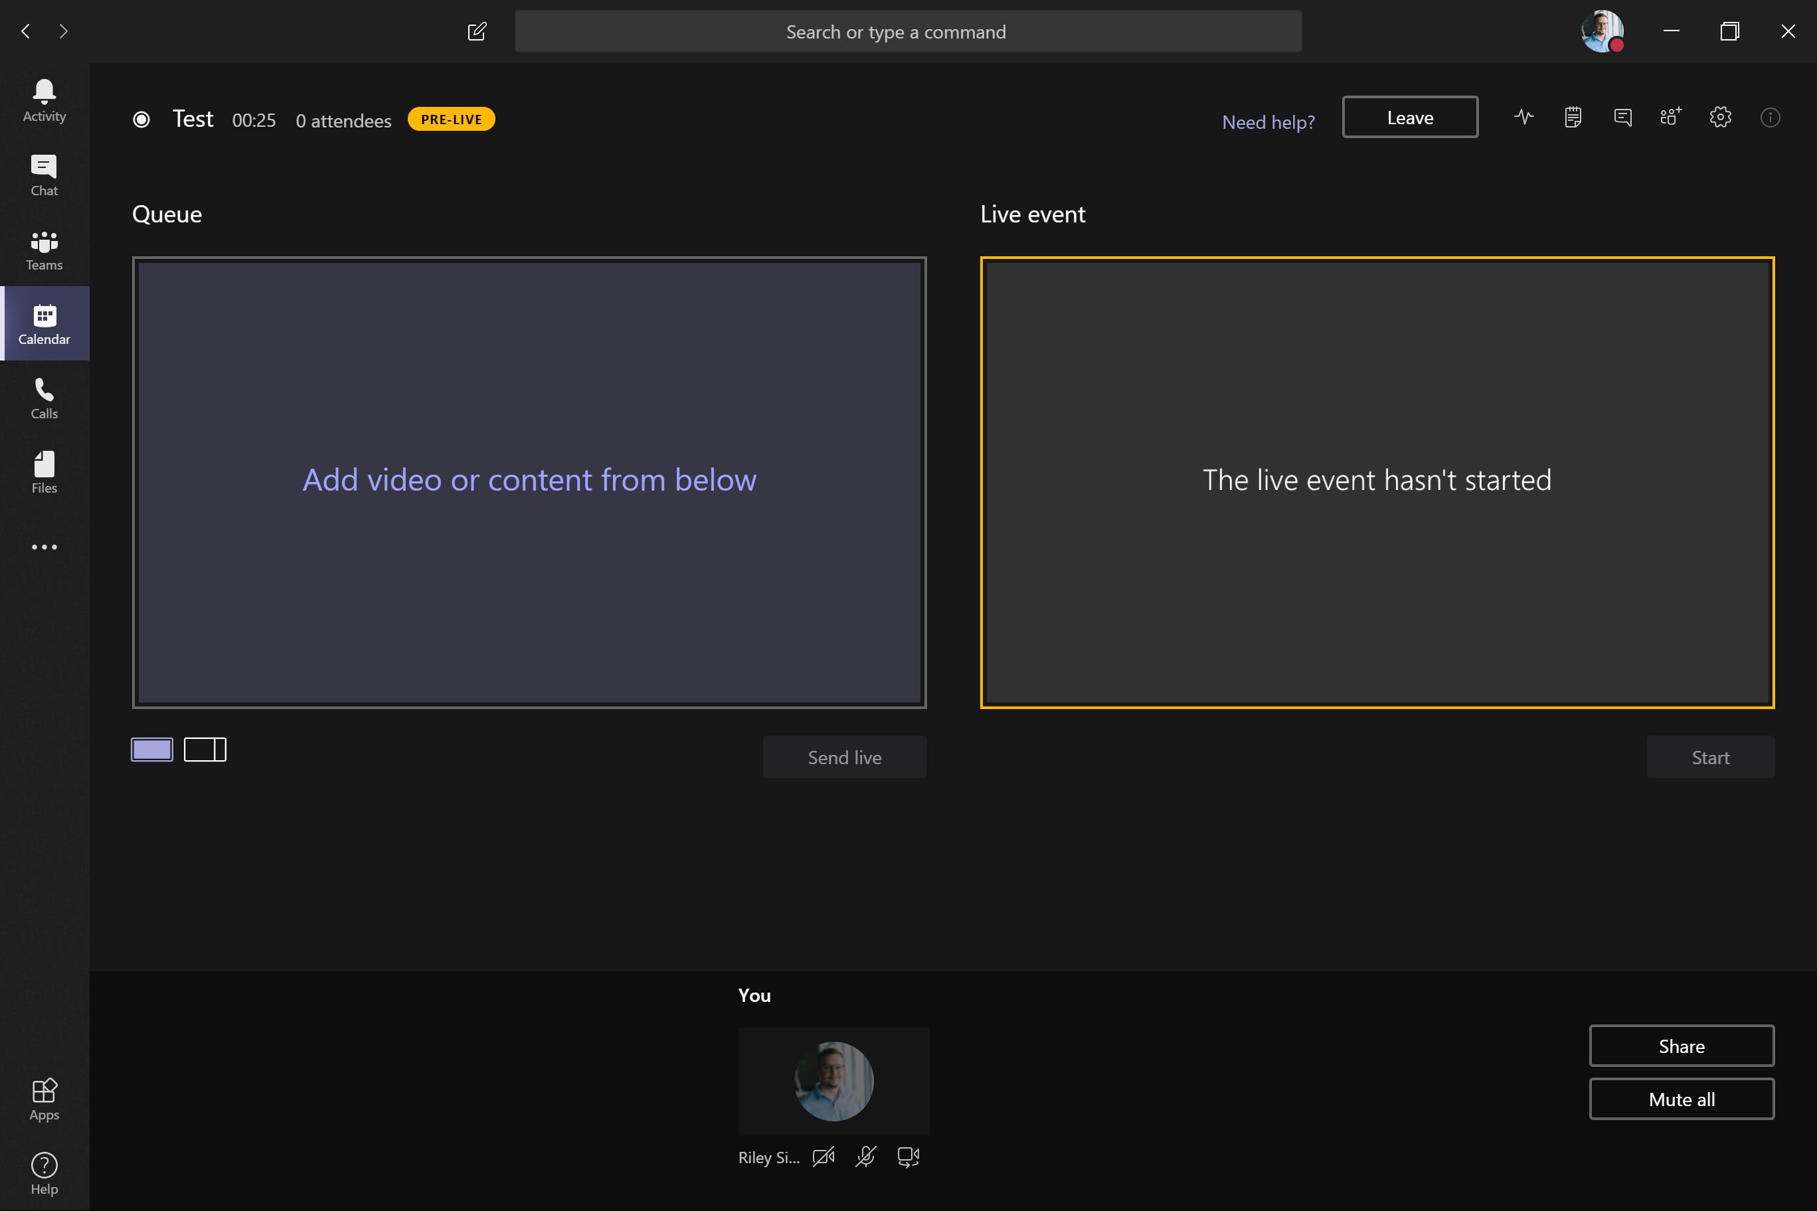Click the Leave button
This screenshot has height=1211, width=1817.
coord(1410,118)
